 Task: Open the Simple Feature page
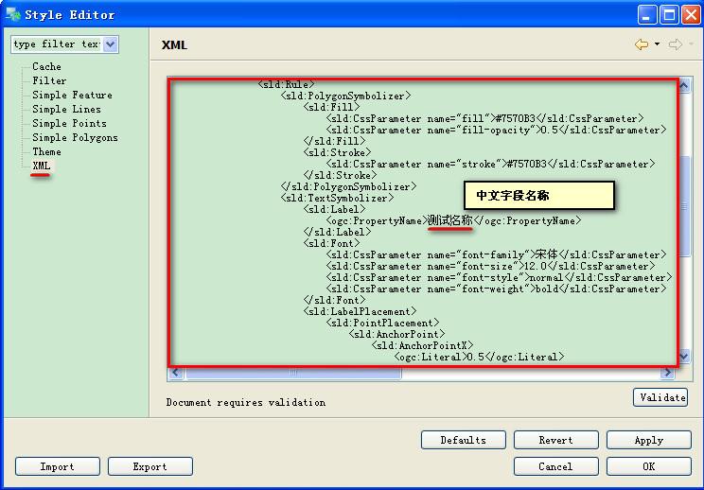(72, 96)
